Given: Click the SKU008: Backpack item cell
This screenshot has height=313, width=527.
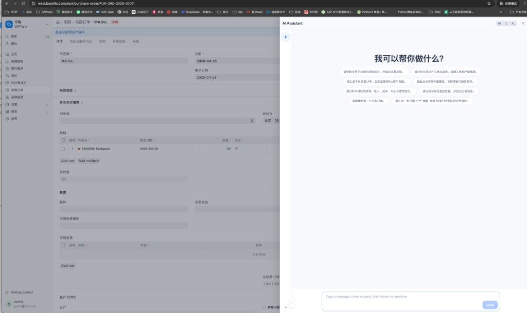Looking at the screenshot, I should click(x=107, y=149).
